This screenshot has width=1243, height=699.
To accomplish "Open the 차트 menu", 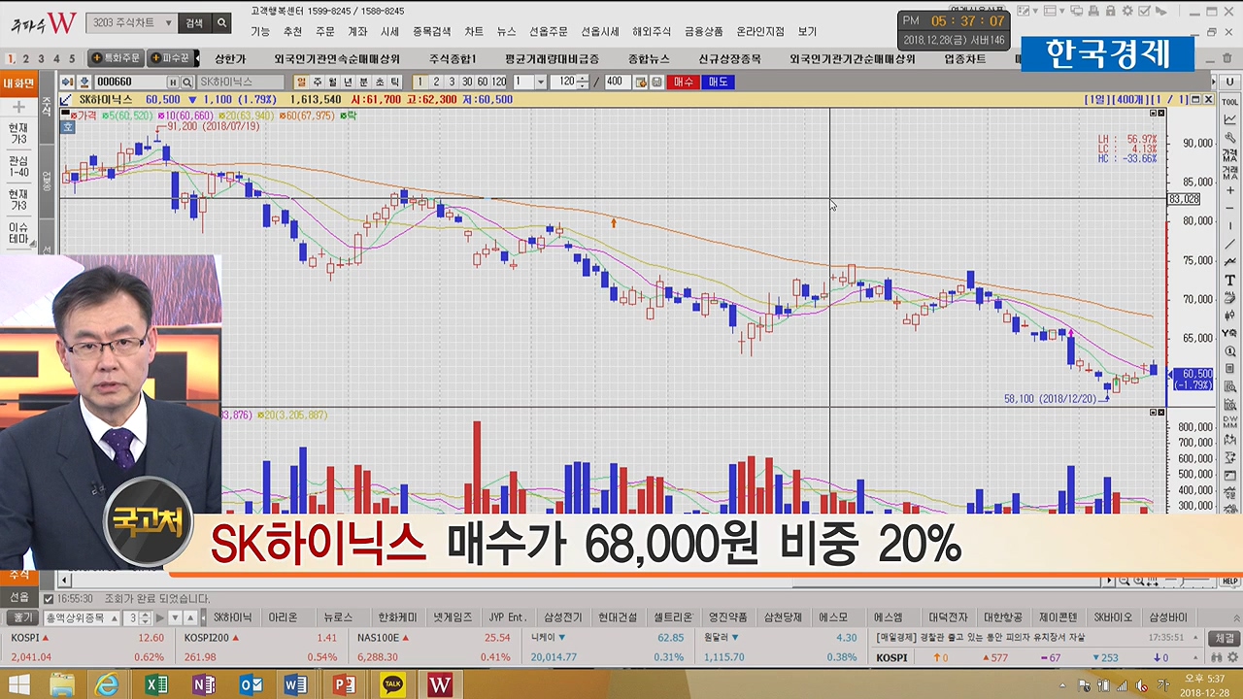I will [x=473, y=31].
